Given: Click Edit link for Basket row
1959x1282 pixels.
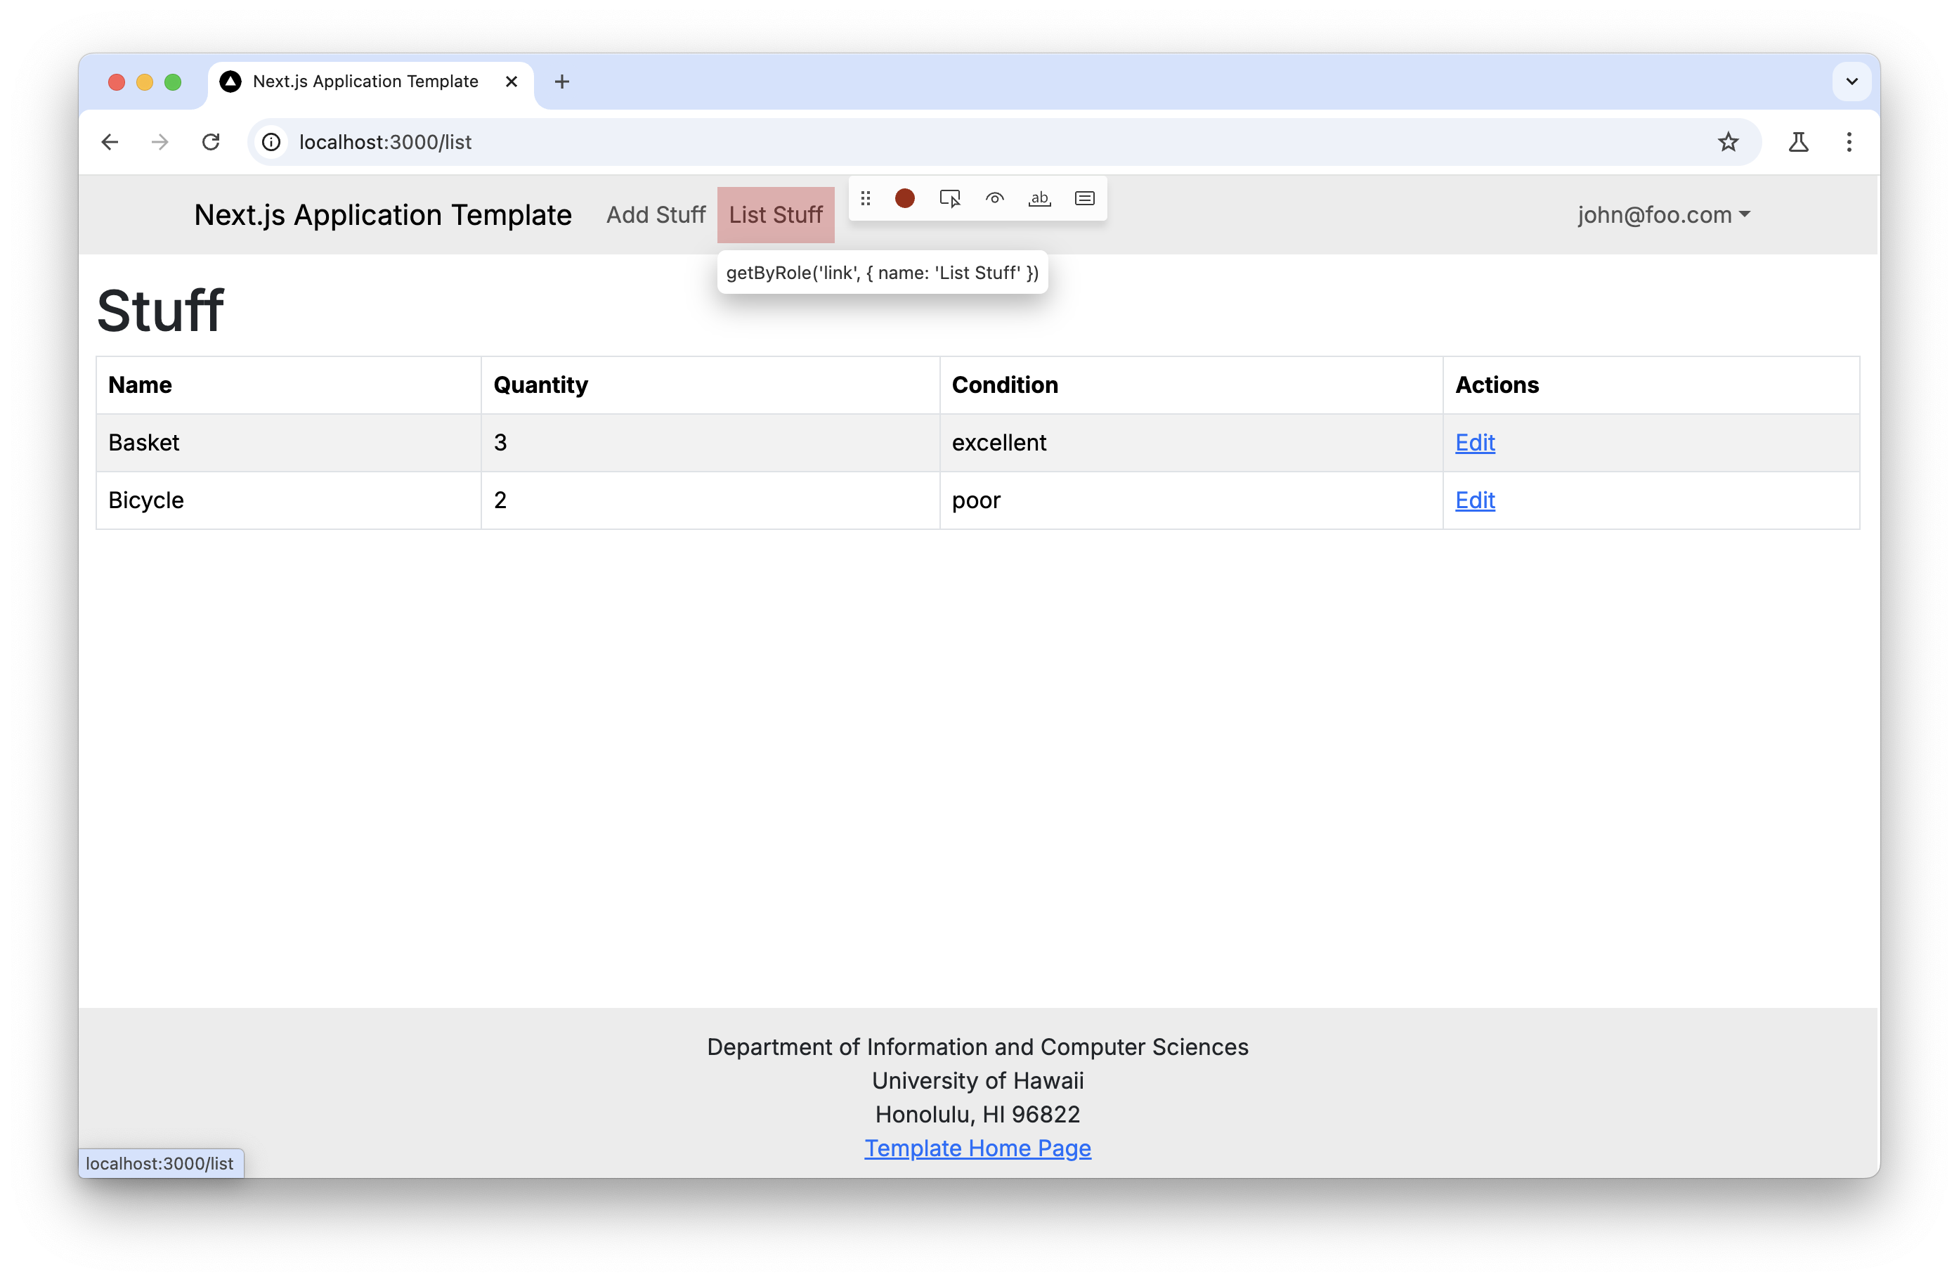Looking at the screenshot, I should point(1474,443).
